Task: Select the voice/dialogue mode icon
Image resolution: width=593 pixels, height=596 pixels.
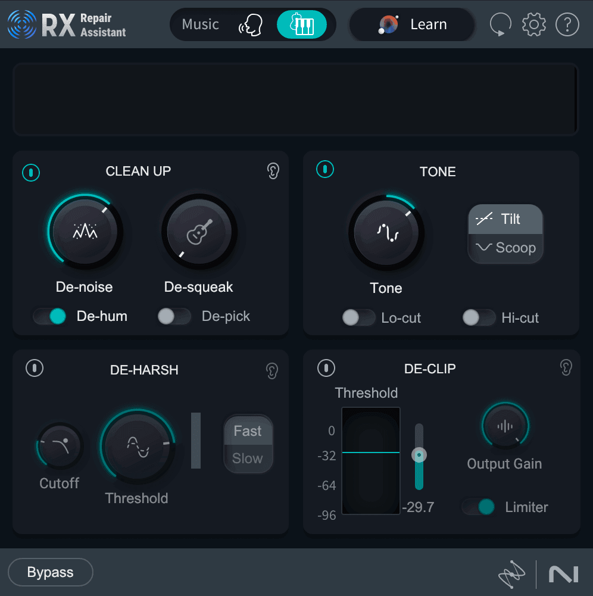Action: pyautogui.click(x=251, y=24)
